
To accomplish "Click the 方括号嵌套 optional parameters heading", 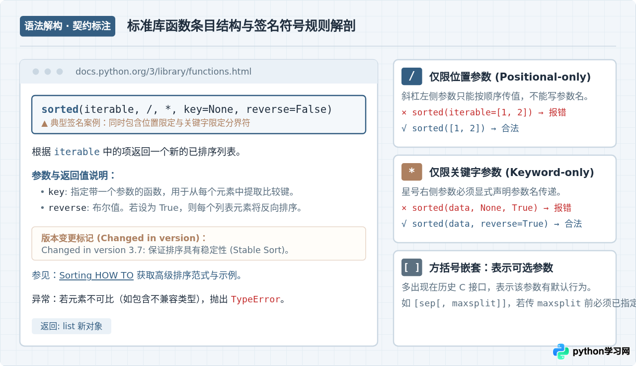I will pyautogui.click(x=491, y=268).
